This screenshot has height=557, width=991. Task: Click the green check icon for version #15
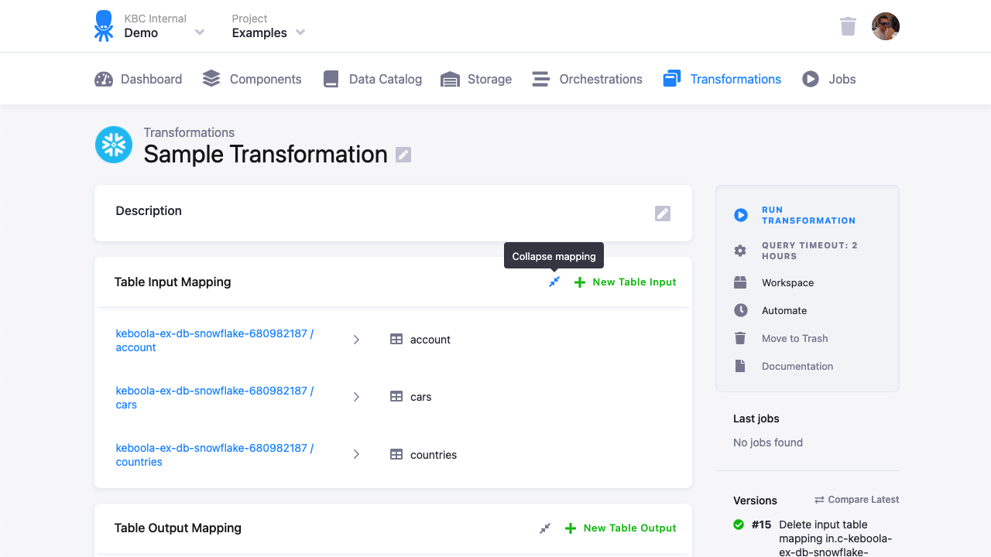[739, 525]
